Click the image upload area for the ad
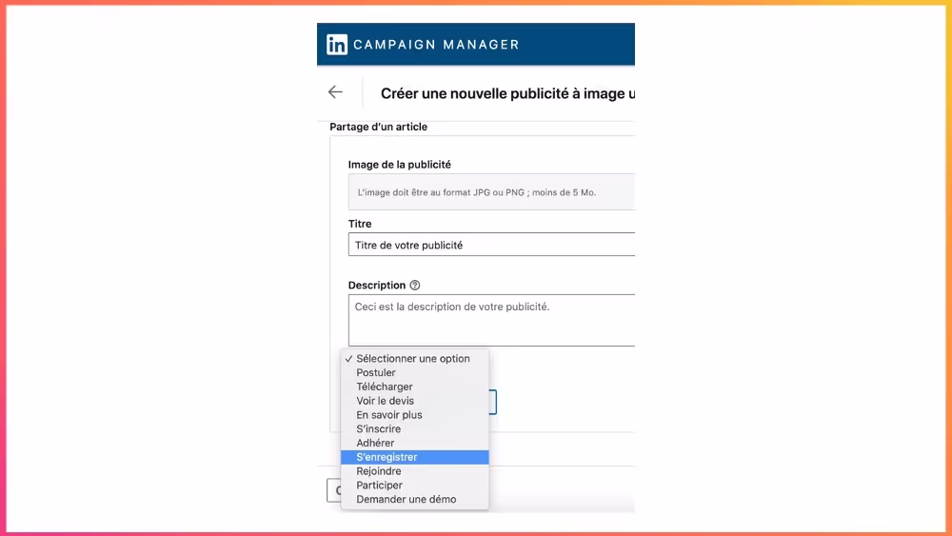952x536 pixels. [491, 191]
